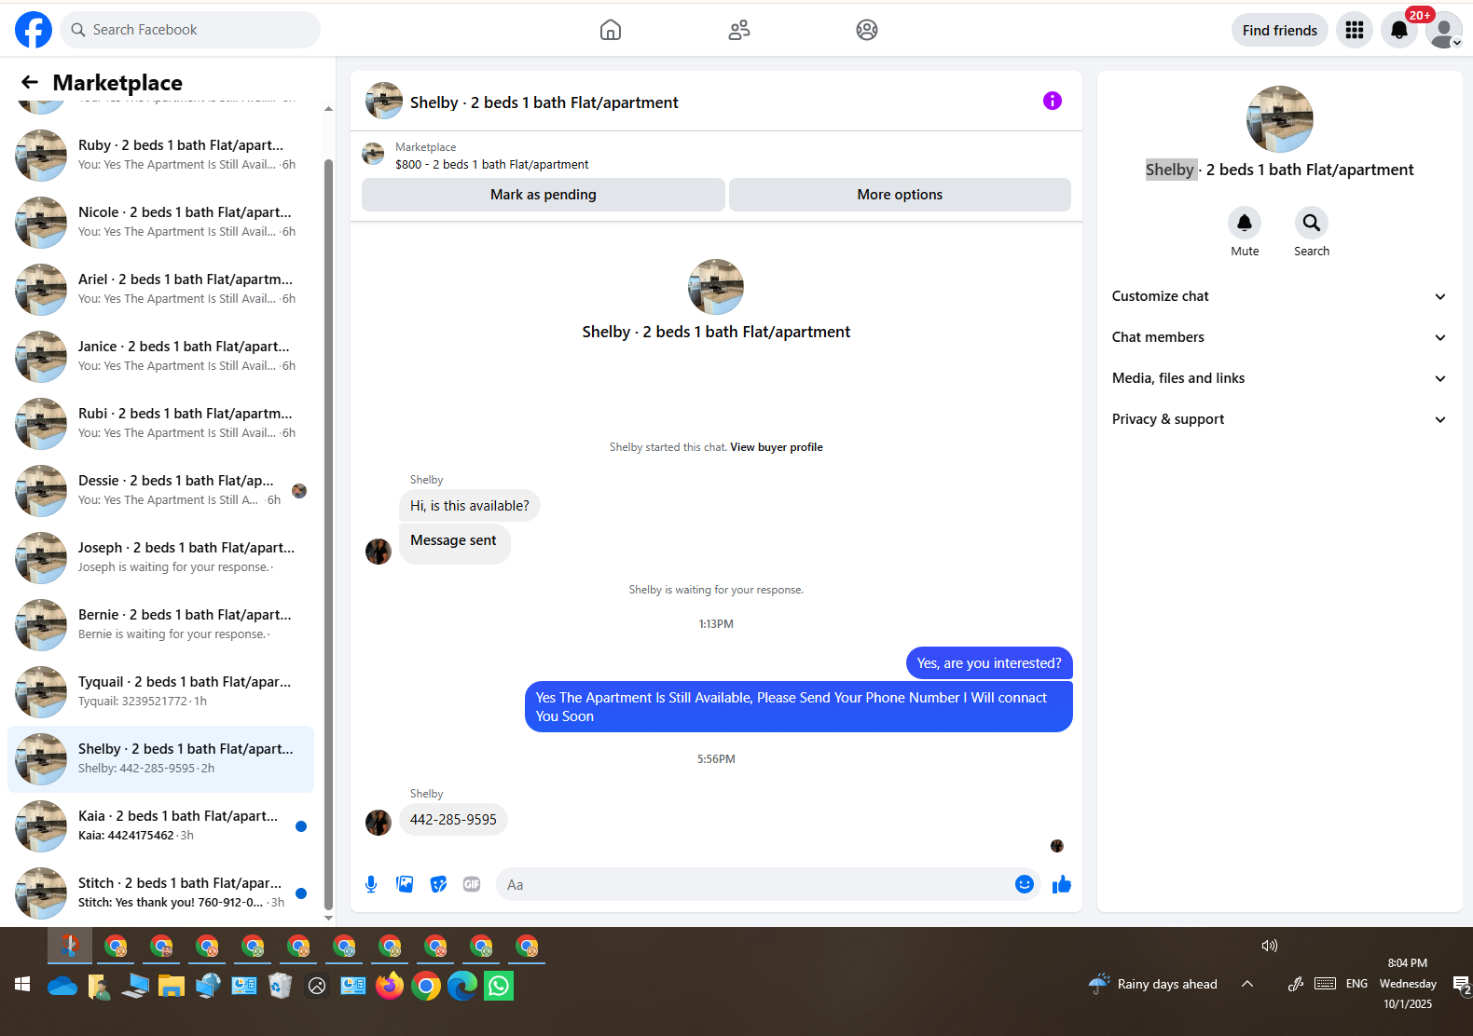Click the Facebook logo
The width and height of the screenshot is (1473, 1036).
pyautogui.click(x=34, y=30)
